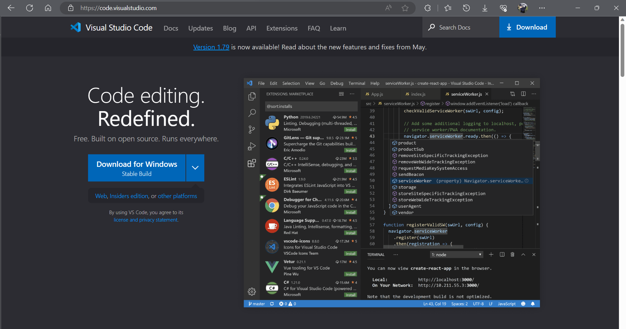Toggle read aloud icon in address bar
The width and height of the screenshot is (626, 329).
click(388, 8)
